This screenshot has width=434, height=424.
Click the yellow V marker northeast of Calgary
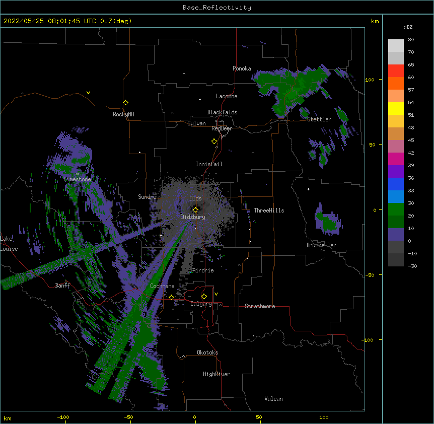click(x=216, y=294)
